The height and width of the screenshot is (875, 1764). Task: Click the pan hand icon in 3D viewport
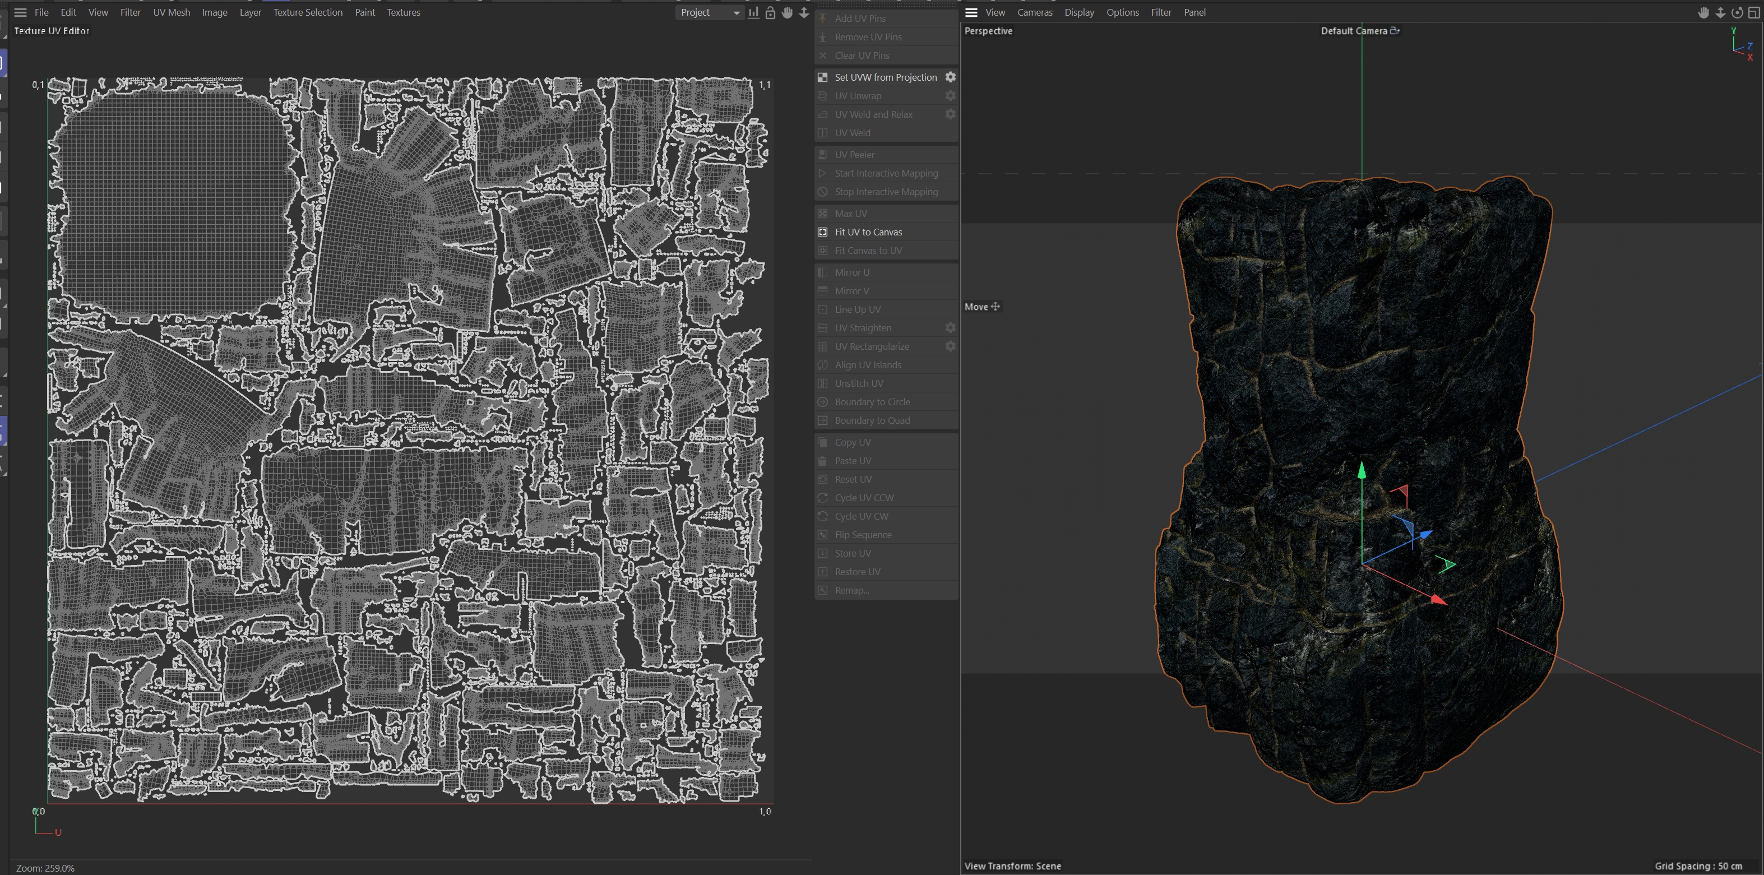(1703, 12)
